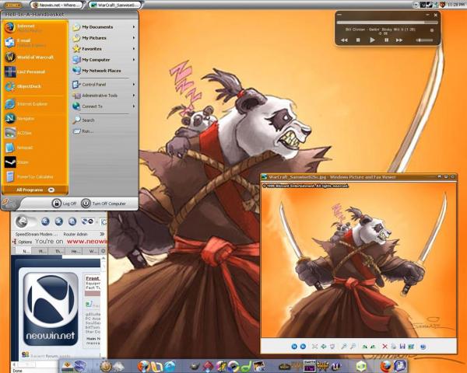The height and width of the screenshot is (373, 467).
Task: Skip to next track in media player
Action: coord(399,40)
